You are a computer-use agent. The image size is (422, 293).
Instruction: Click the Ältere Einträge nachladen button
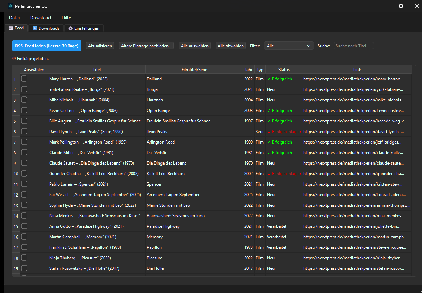click(x=146, y=46)
